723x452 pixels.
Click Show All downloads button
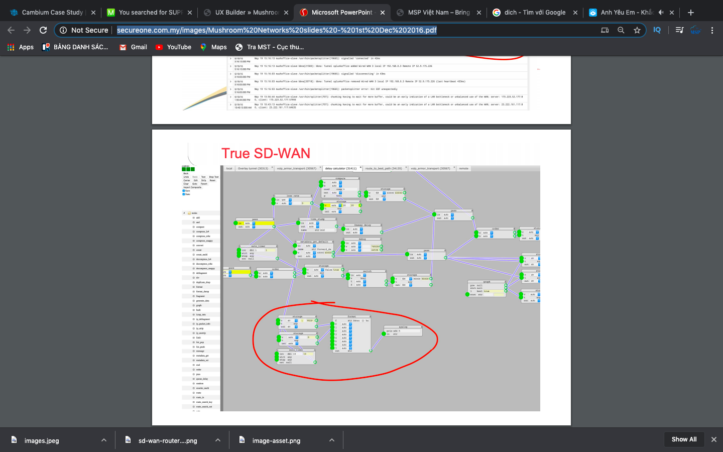684,439
